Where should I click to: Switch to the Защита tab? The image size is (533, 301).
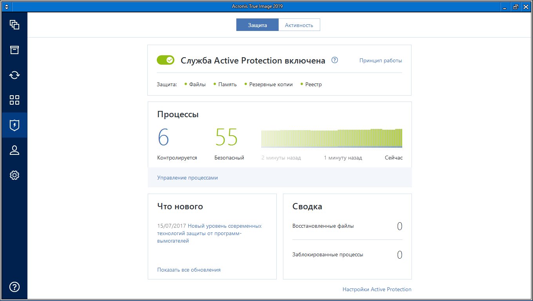(257, 25)
